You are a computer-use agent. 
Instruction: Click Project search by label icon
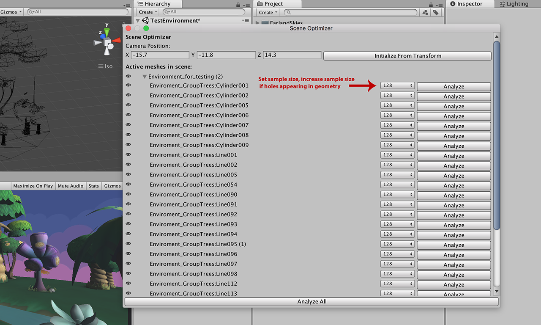pos(435,12)
